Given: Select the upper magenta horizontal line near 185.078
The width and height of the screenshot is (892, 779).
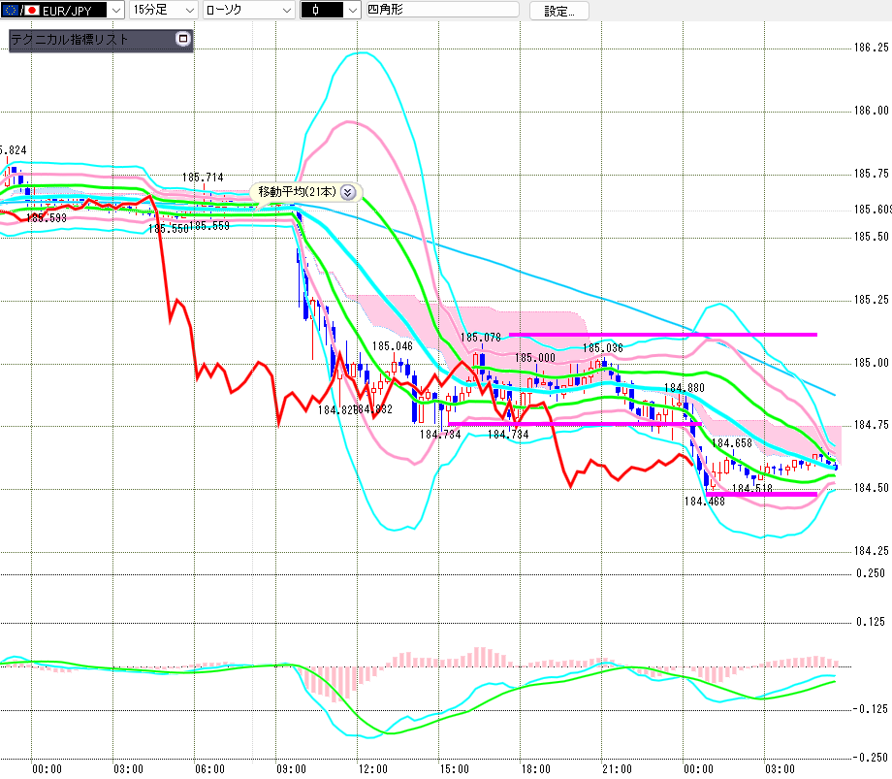Looking at the screenshot, I should pyautogui.click(x=663, y=335).
